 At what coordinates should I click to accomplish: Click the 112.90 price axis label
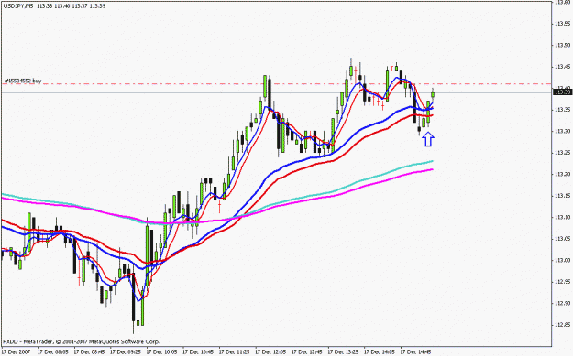pyautogui.click(x=562, y=304)
